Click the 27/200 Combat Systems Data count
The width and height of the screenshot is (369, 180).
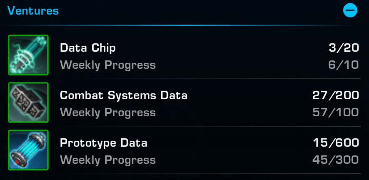(336, 95)
